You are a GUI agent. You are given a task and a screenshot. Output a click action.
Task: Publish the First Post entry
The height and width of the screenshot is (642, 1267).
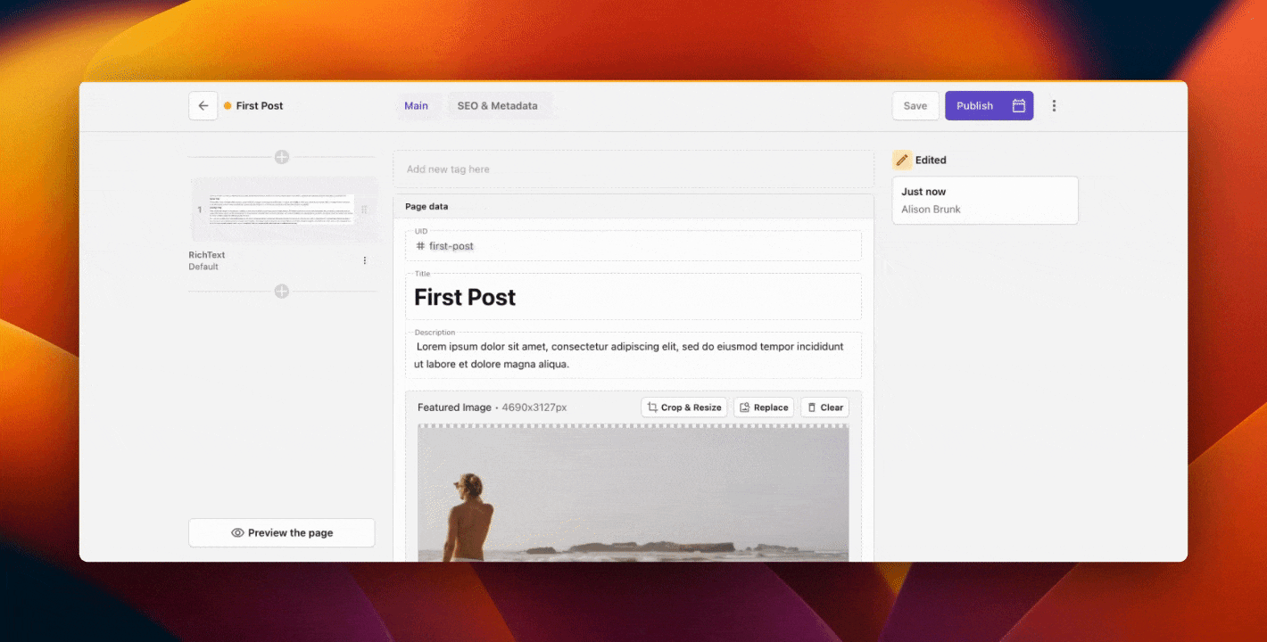click(x=974, y=105)
